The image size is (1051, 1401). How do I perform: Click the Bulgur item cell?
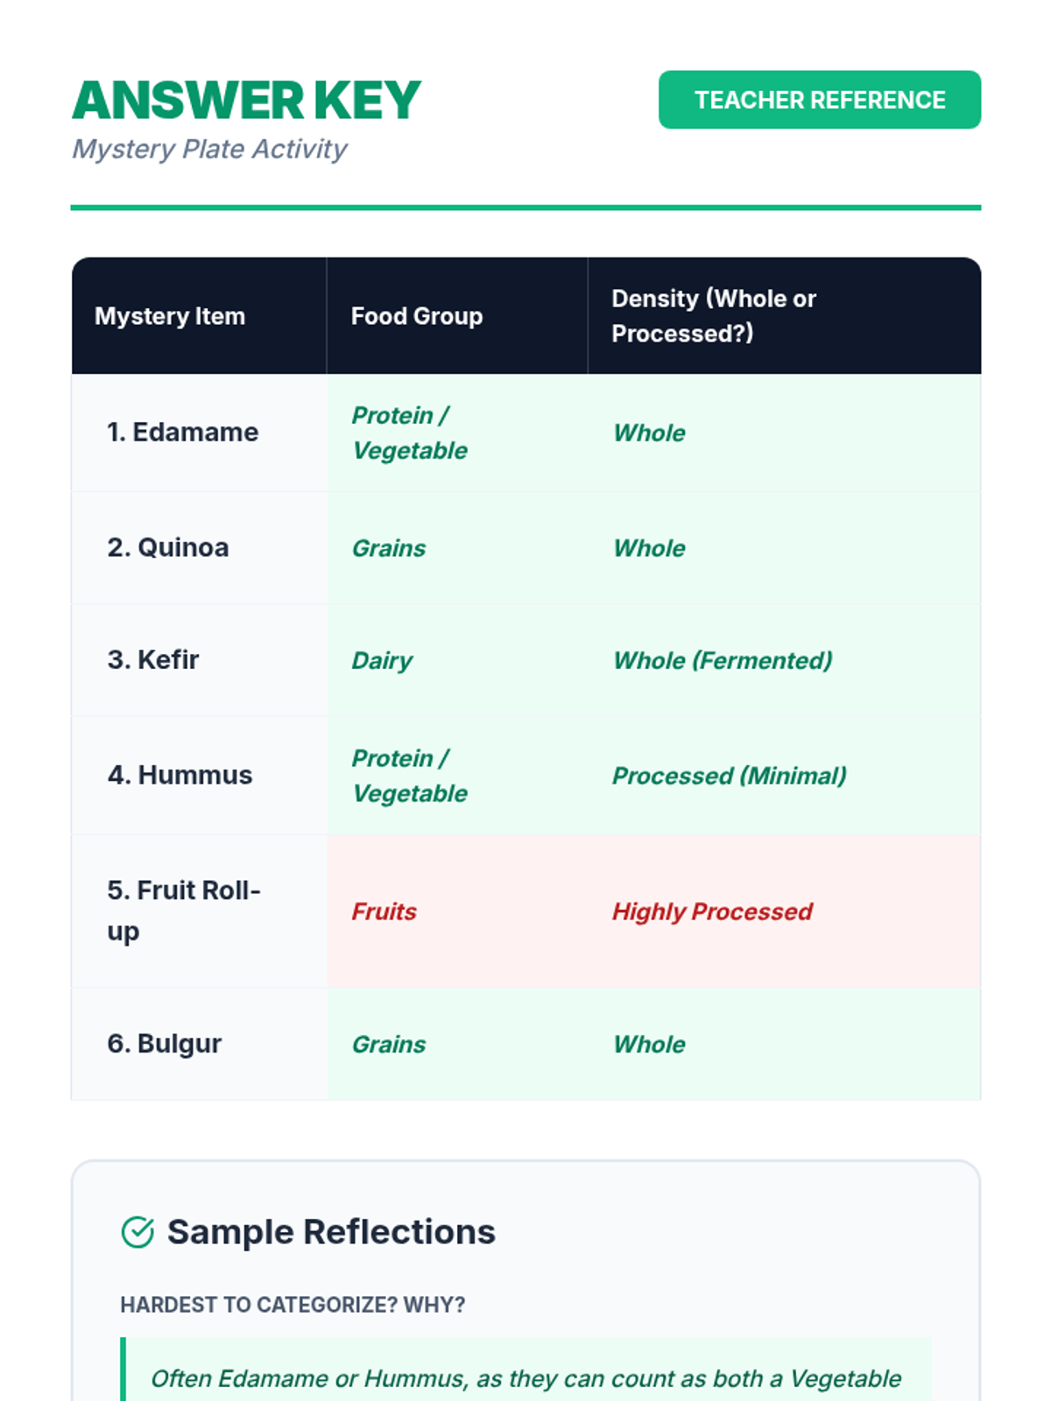(165, 1044)
